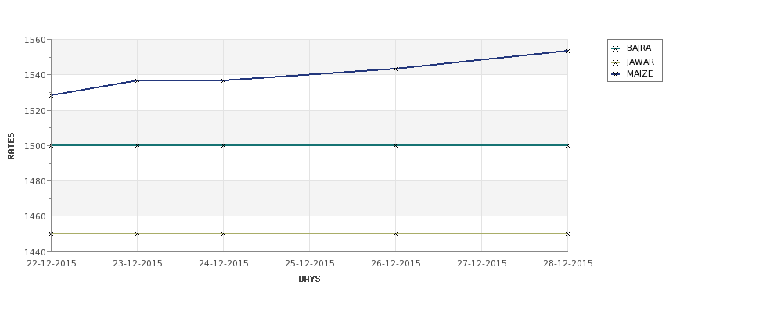Image resolution: width=763 pixels, height=335 pixels.
Task: Click the 27-12-2015 x-axis date label
Action: (482, 264)
